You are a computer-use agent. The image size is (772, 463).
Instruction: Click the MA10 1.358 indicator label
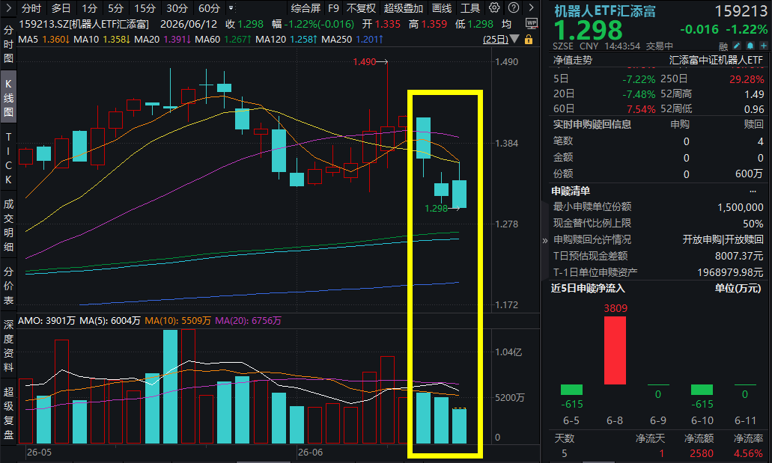click(101, 39)
